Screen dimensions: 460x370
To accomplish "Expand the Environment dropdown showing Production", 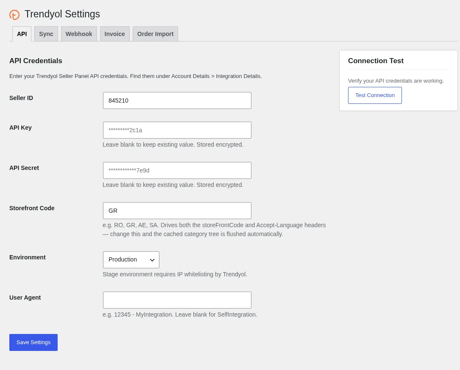I will coord(131,260).
